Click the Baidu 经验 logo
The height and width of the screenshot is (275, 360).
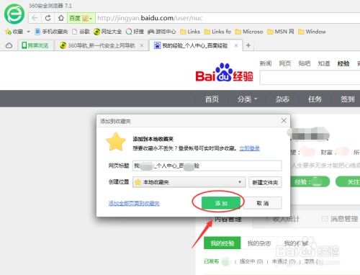224,73
